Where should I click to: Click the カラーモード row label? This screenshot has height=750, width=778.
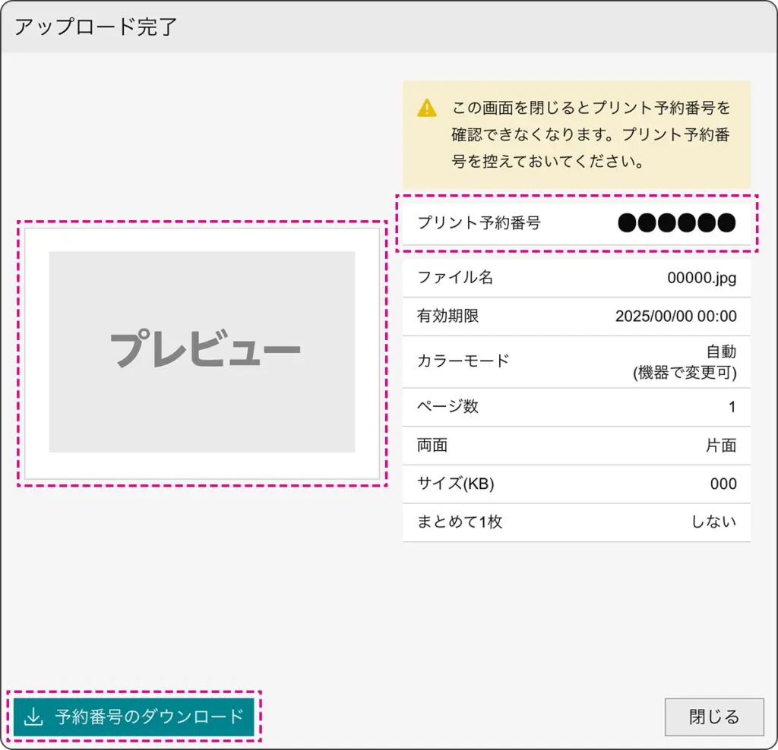click(463, 361)
